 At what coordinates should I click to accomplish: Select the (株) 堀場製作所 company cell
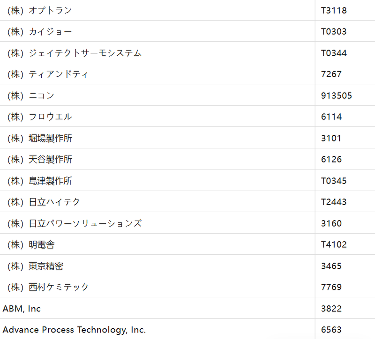pyautogui.click(x=39, y=138)
